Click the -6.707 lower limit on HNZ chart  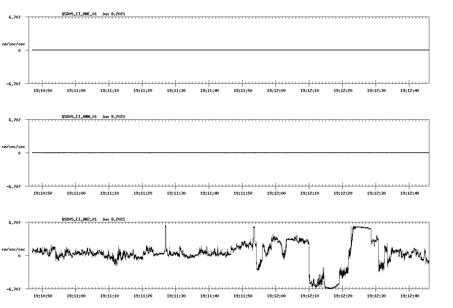[x=13, y=289]
